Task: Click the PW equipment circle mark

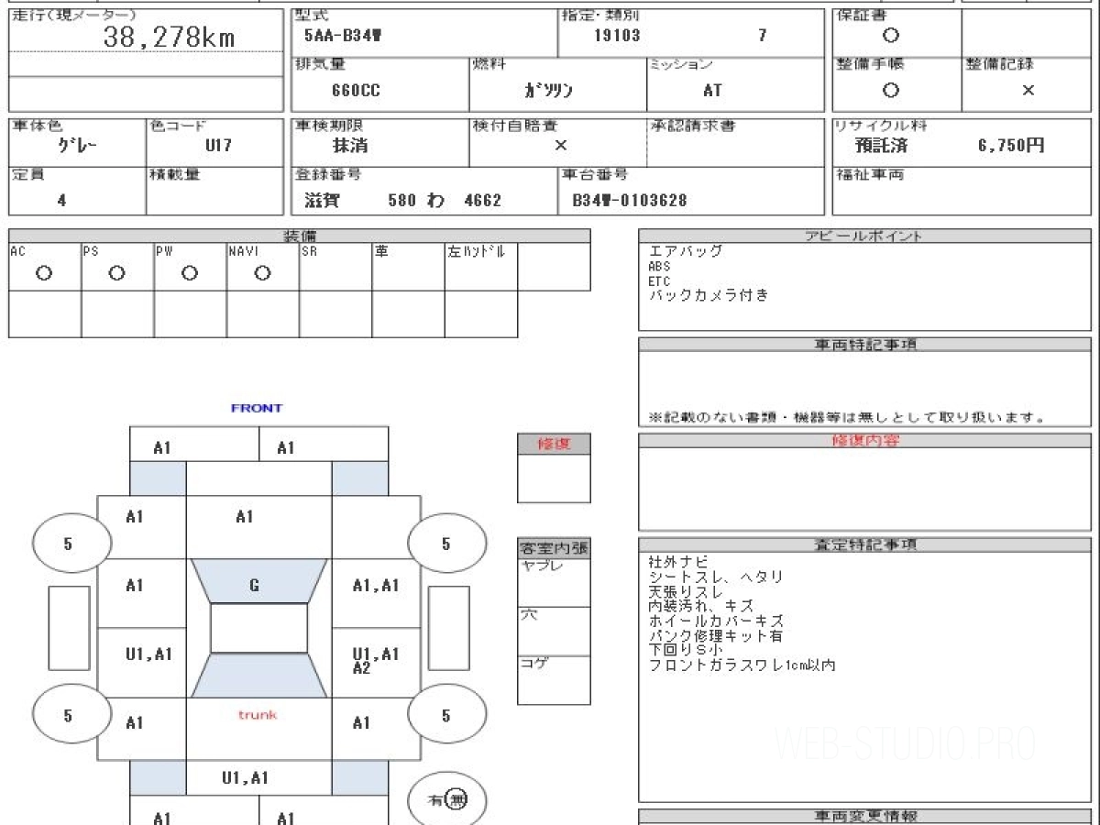Action: point(189,273)
